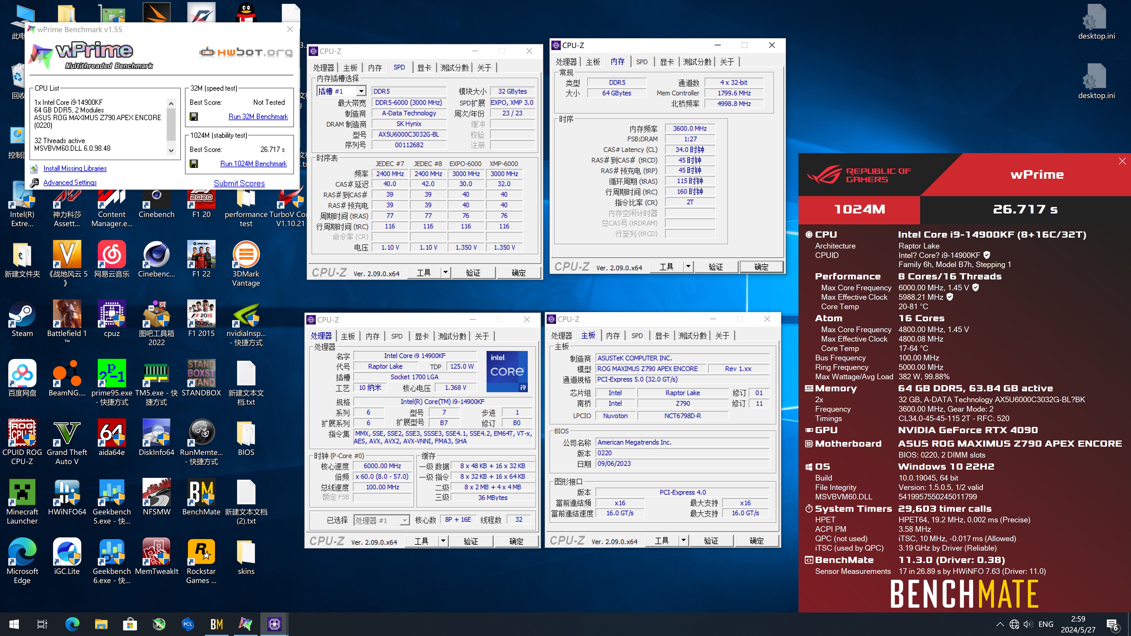Open the volume control in system tray
The width and height of the screenshot is (1131, 636).
tap(1027, 624)
